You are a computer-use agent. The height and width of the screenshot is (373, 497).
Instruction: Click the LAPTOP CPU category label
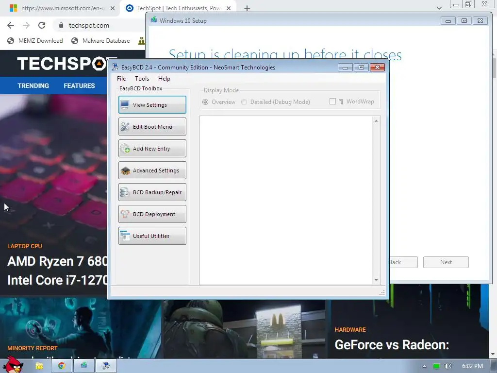(x=25, y=246)
